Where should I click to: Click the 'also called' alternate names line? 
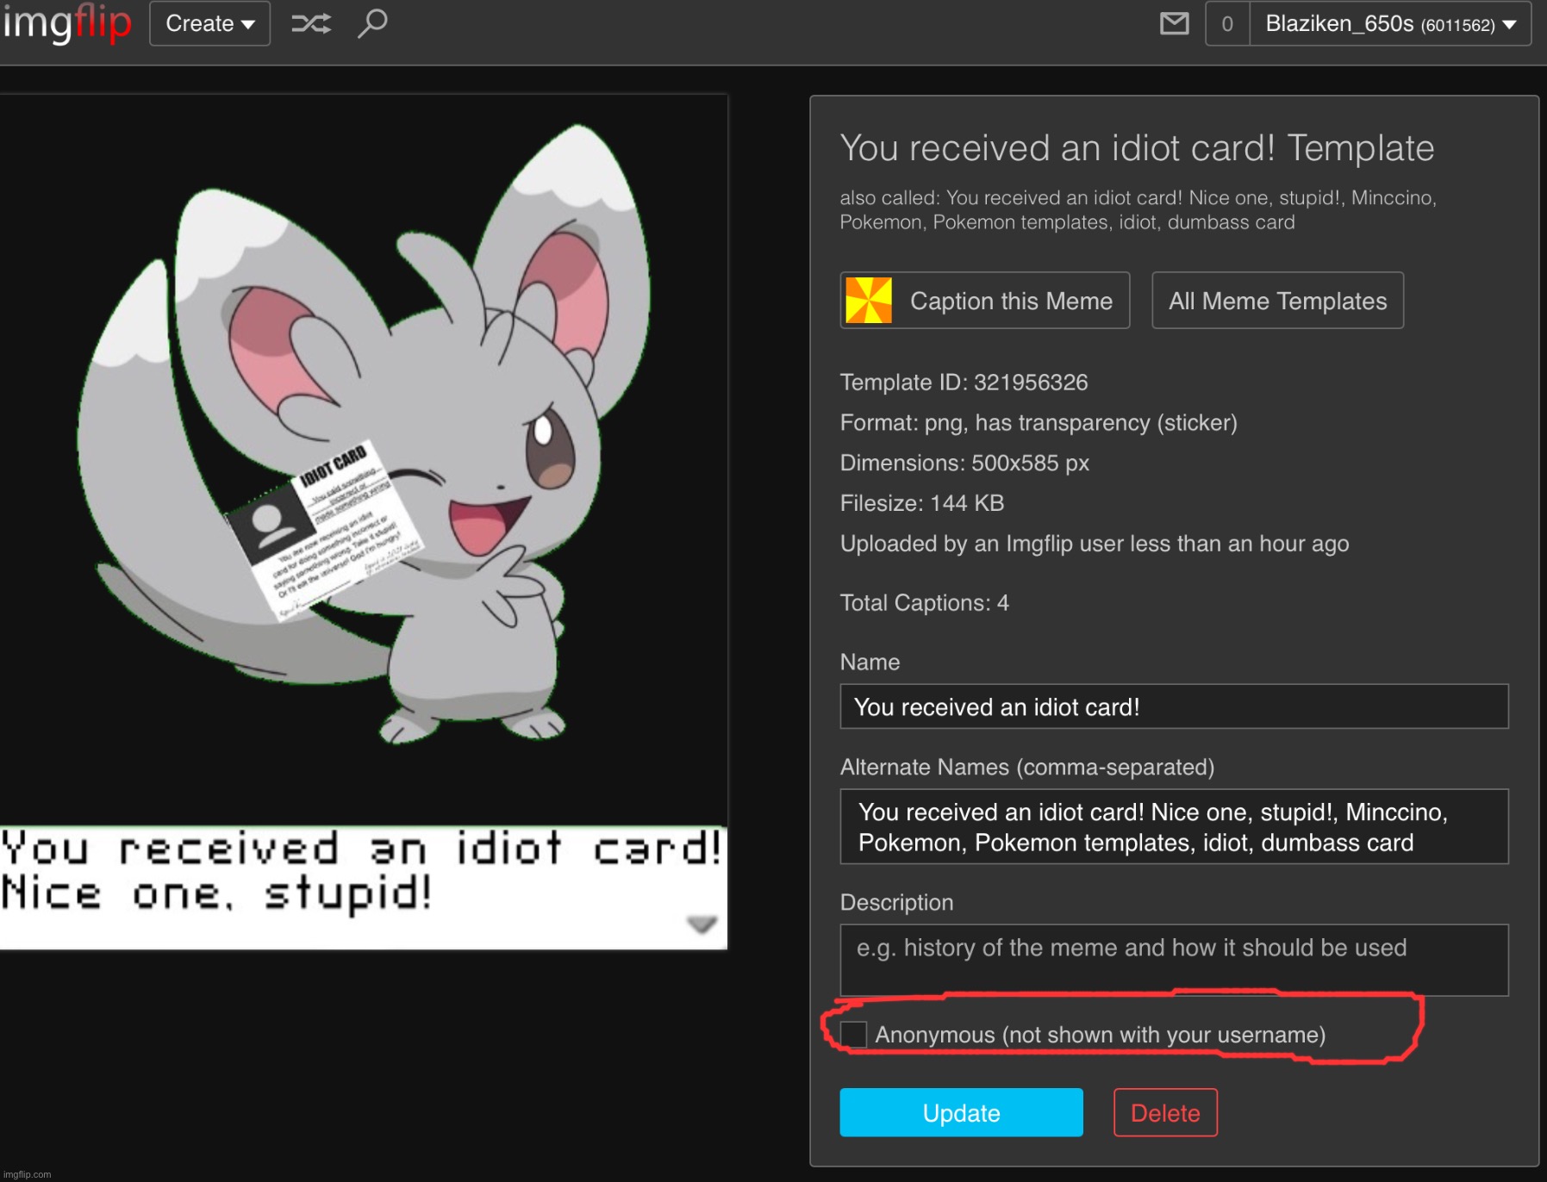[x=1138, y=210]
